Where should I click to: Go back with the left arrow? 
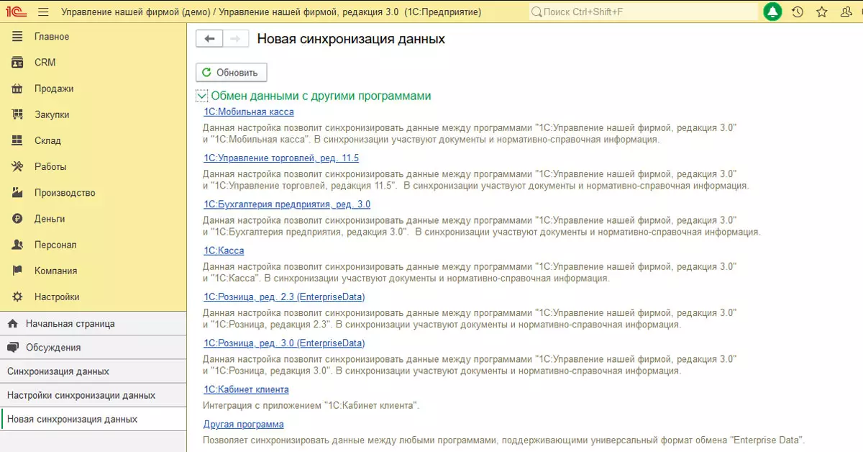pyautogui.click(x=209, y=39)
